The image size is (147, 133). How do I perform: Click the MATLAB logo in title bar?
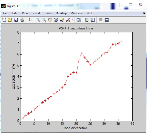point(3,6)
